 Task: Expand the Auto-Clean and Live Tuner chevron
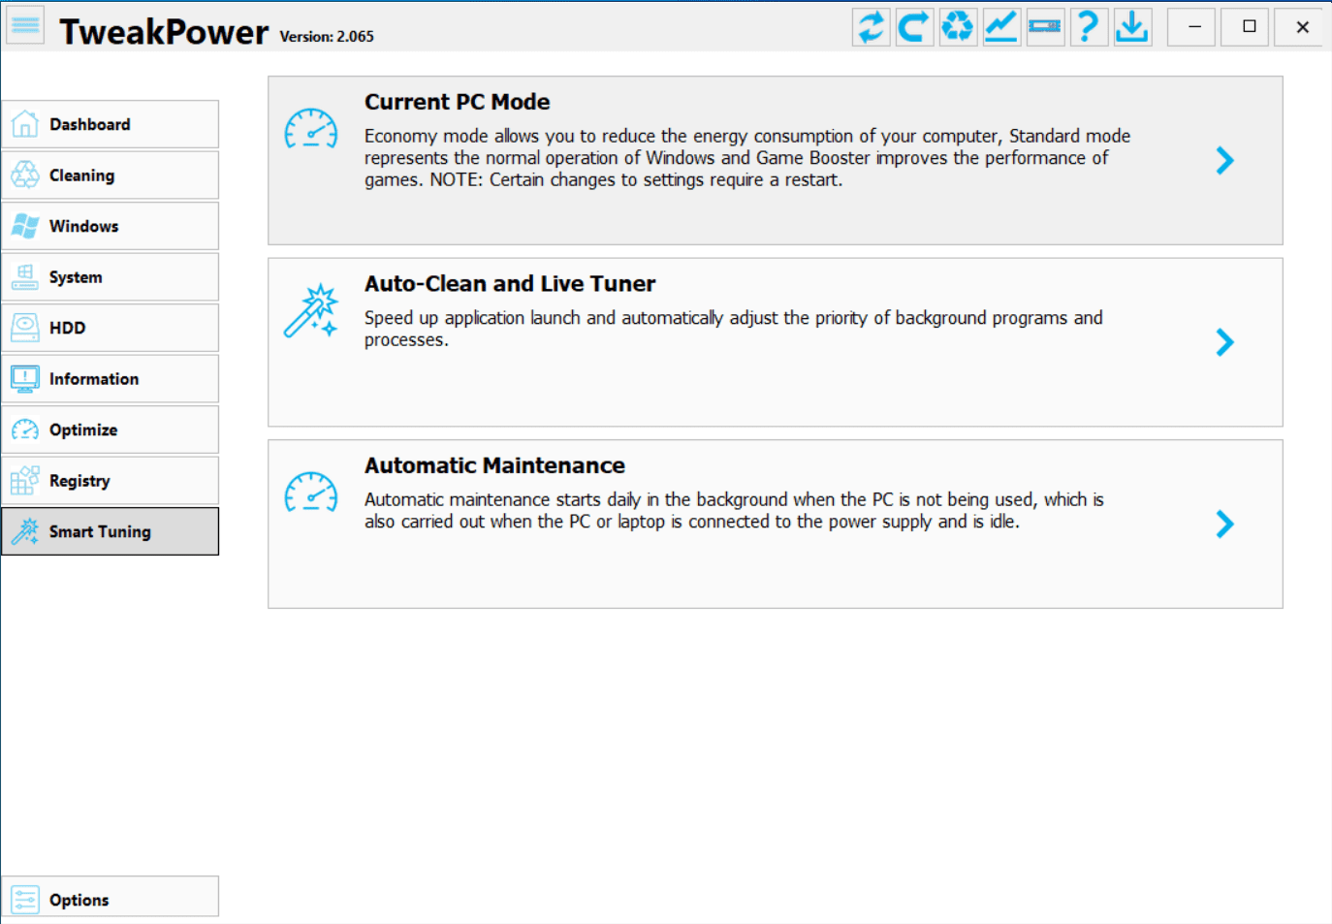click(1225, 342)
